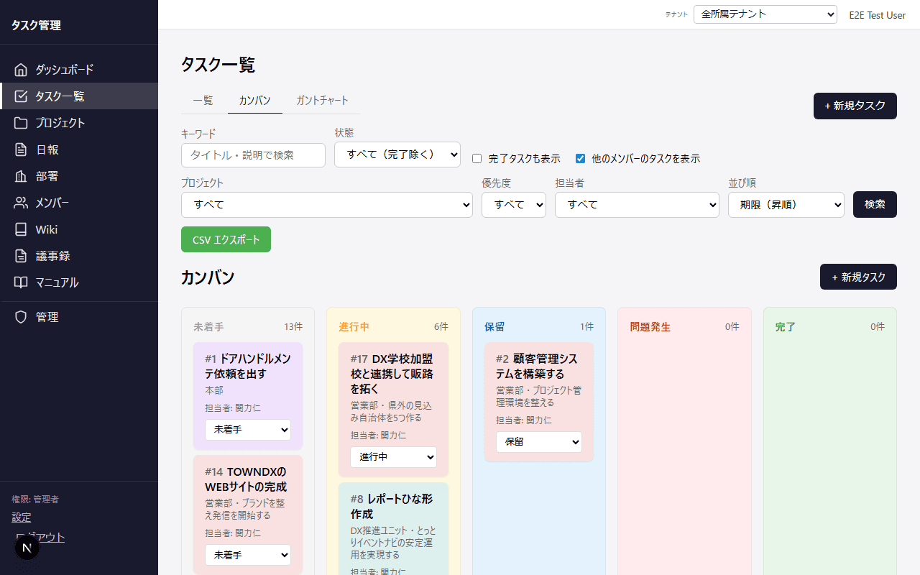This screenshot has height=575, width=920.
Task: Open the 部署 building icon
Action: point(21,175)
